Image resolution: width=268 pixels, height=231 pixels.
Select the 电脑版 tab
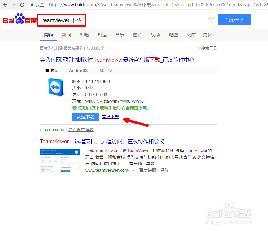(52, 71)
